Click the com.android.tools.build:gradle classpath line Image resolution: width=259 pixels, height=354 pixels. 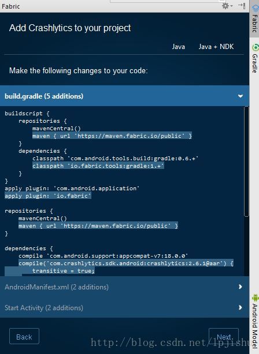click(115, 159)
